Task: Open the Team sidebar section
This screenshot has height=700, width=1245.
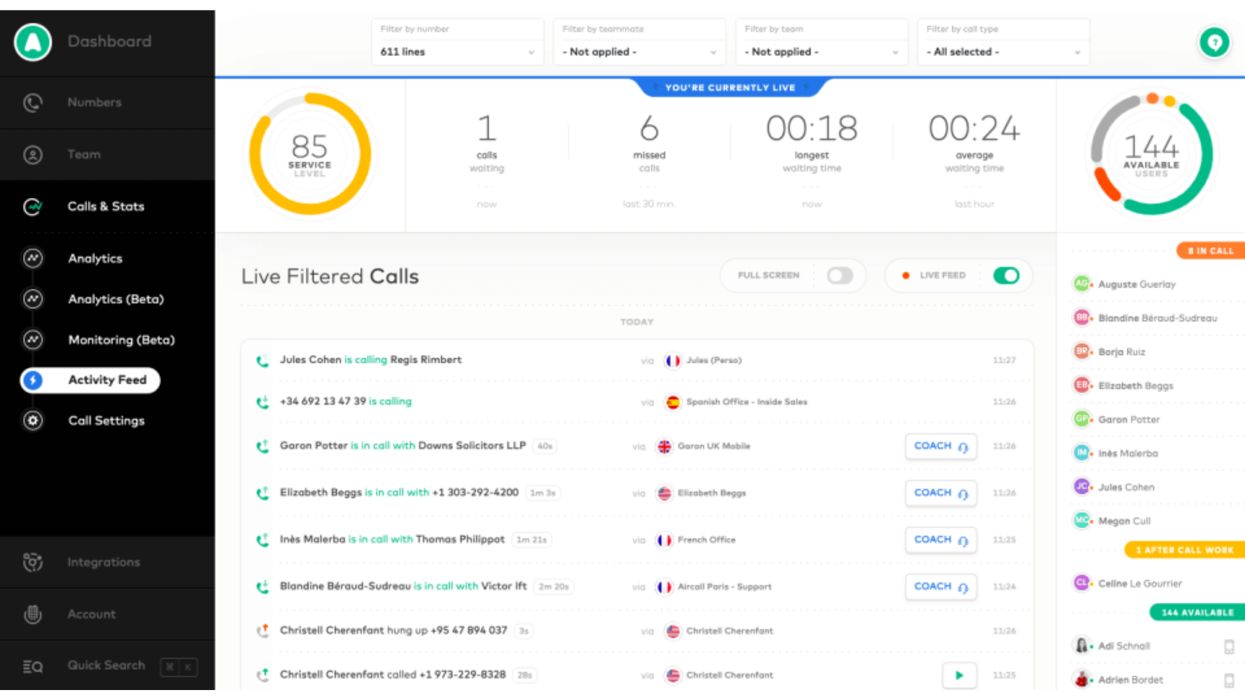Action: [x=107, y=154]
